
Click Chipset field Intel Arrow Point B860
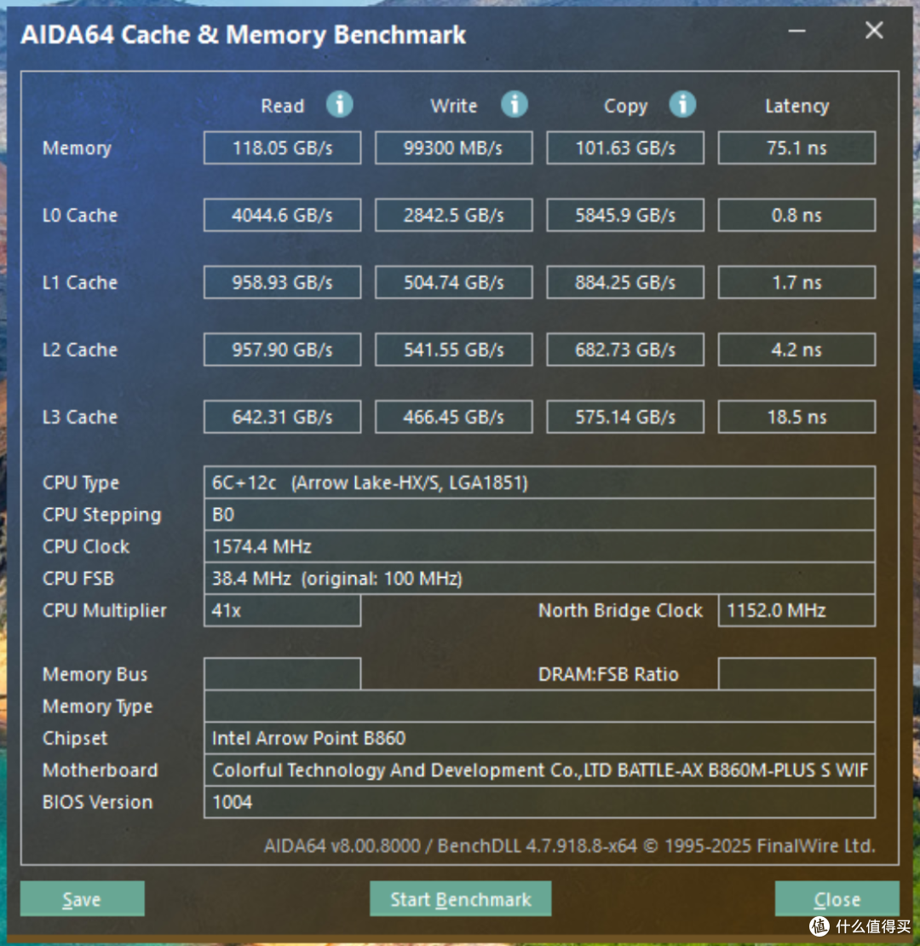point(539,738)
